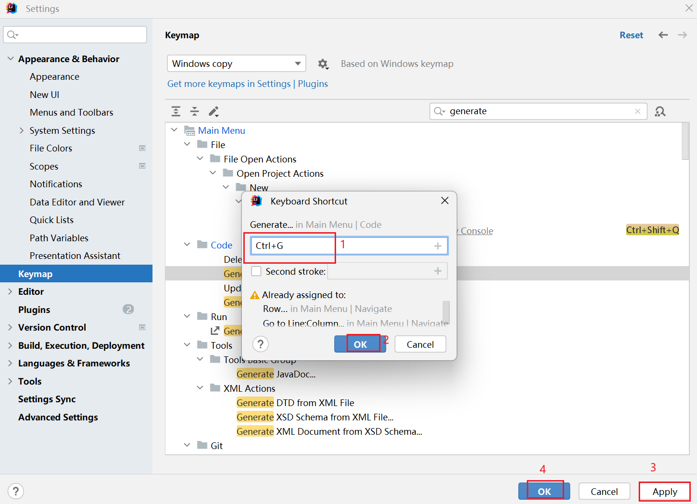Clear the generate search text
Image resolution: width=697 pixels, height=504 pixels.
tap(638, 111)
